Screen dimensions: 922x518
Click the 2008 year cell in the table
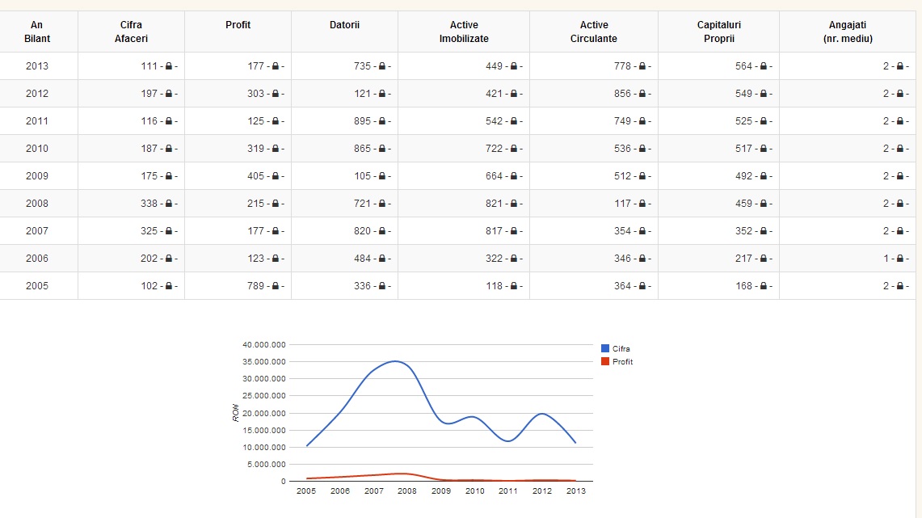tap(37, 204)
